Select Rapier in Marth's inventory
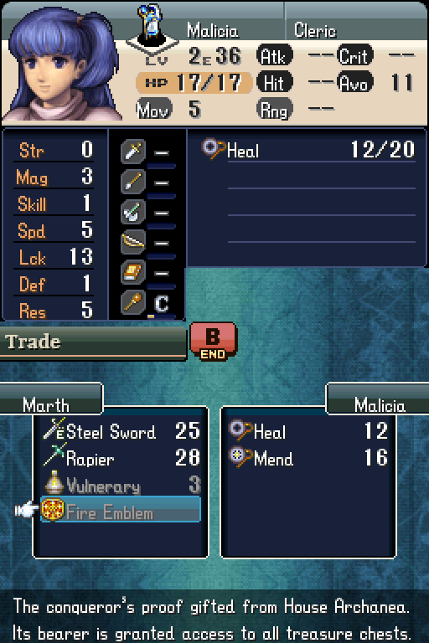The height and width of the screenshot is (643, 429). (x=121, y=458)
